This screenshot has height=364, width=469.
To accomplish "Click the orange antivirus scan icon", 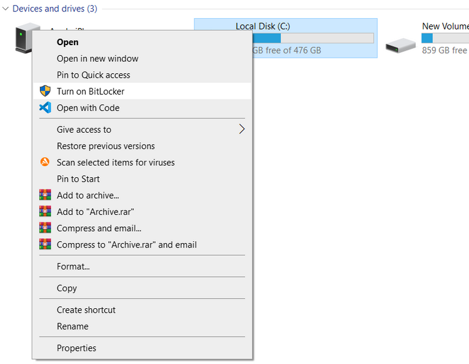I will coord(45,162).
